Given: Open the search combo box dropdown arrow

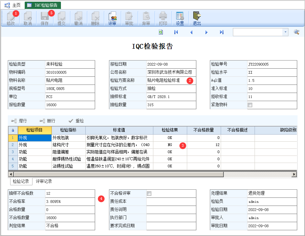Looking at the screenshot, I should coord(285,32).
